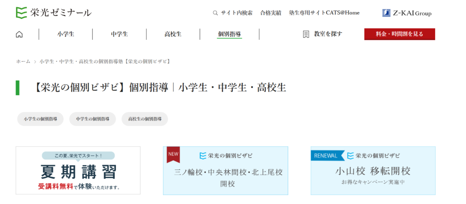
Task: Click the ビザビ logo in 三ノ輪校 banner
Action: pos(226,155)
